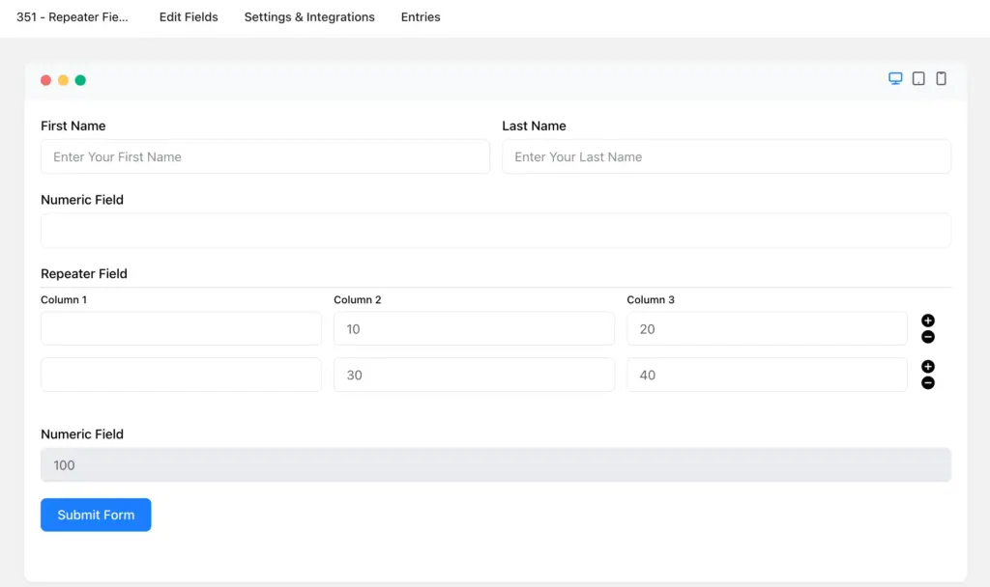
Task: Click the Last Name label
Action: [534, 126]
